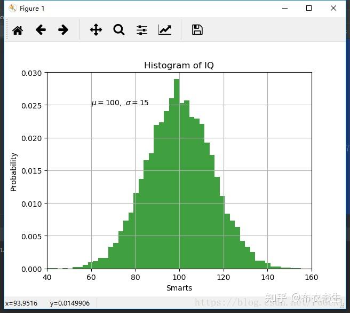
Task: Click the y=0.0149906 status readout
Action: (70, 303)
